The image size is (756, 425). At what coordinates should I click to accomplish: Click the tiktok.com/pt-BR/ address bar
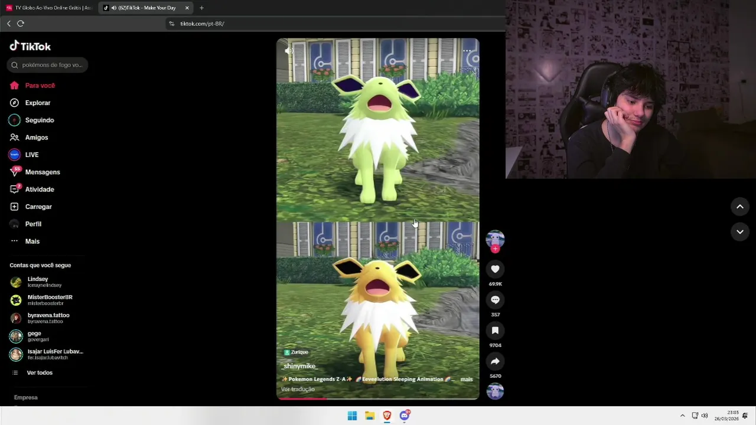pyautogui.click(x=202, y=24)
